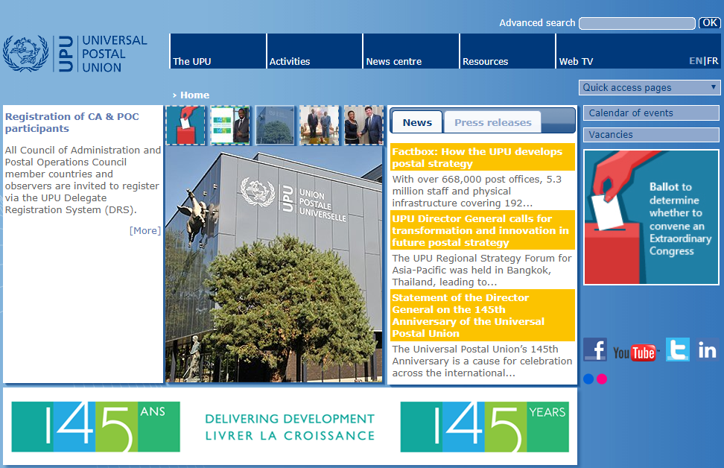724x468 pixels.
Task: Click the text "All Council of Administration and"
Action: [x=83, y=150]
